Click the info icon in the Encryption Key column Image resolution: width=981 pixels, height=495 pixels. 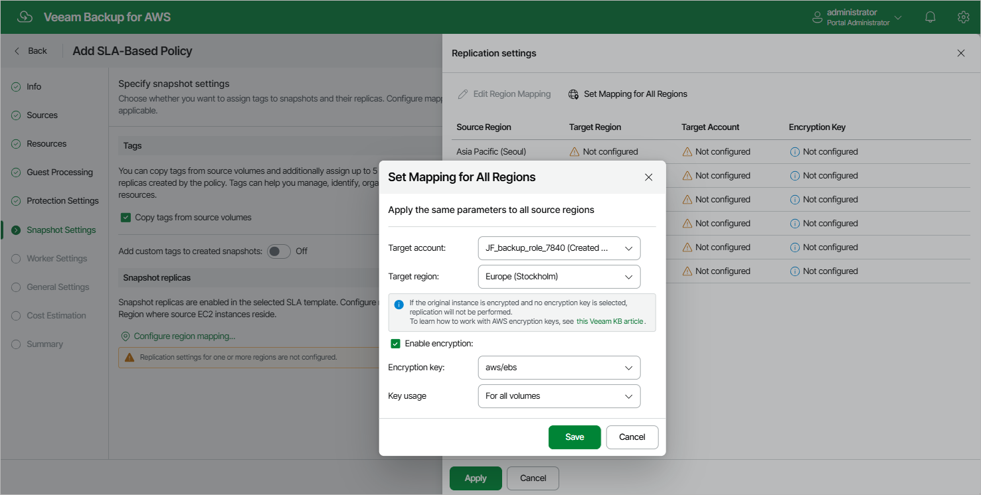tap(795, 151)
